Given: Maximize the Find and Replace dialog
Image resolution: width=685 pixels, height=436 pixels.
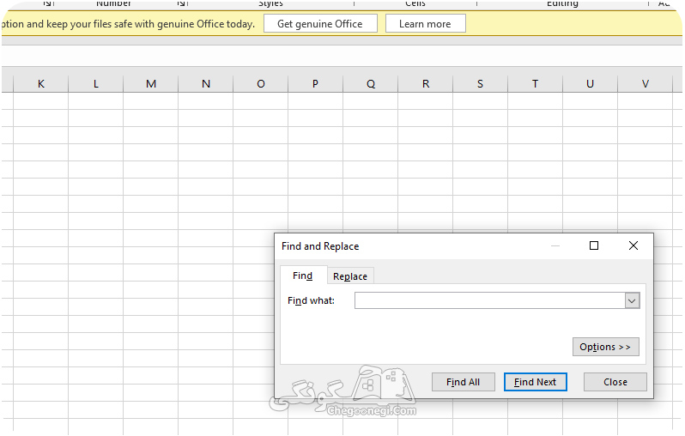Looking at the screenshot, I should pos(594,245).
